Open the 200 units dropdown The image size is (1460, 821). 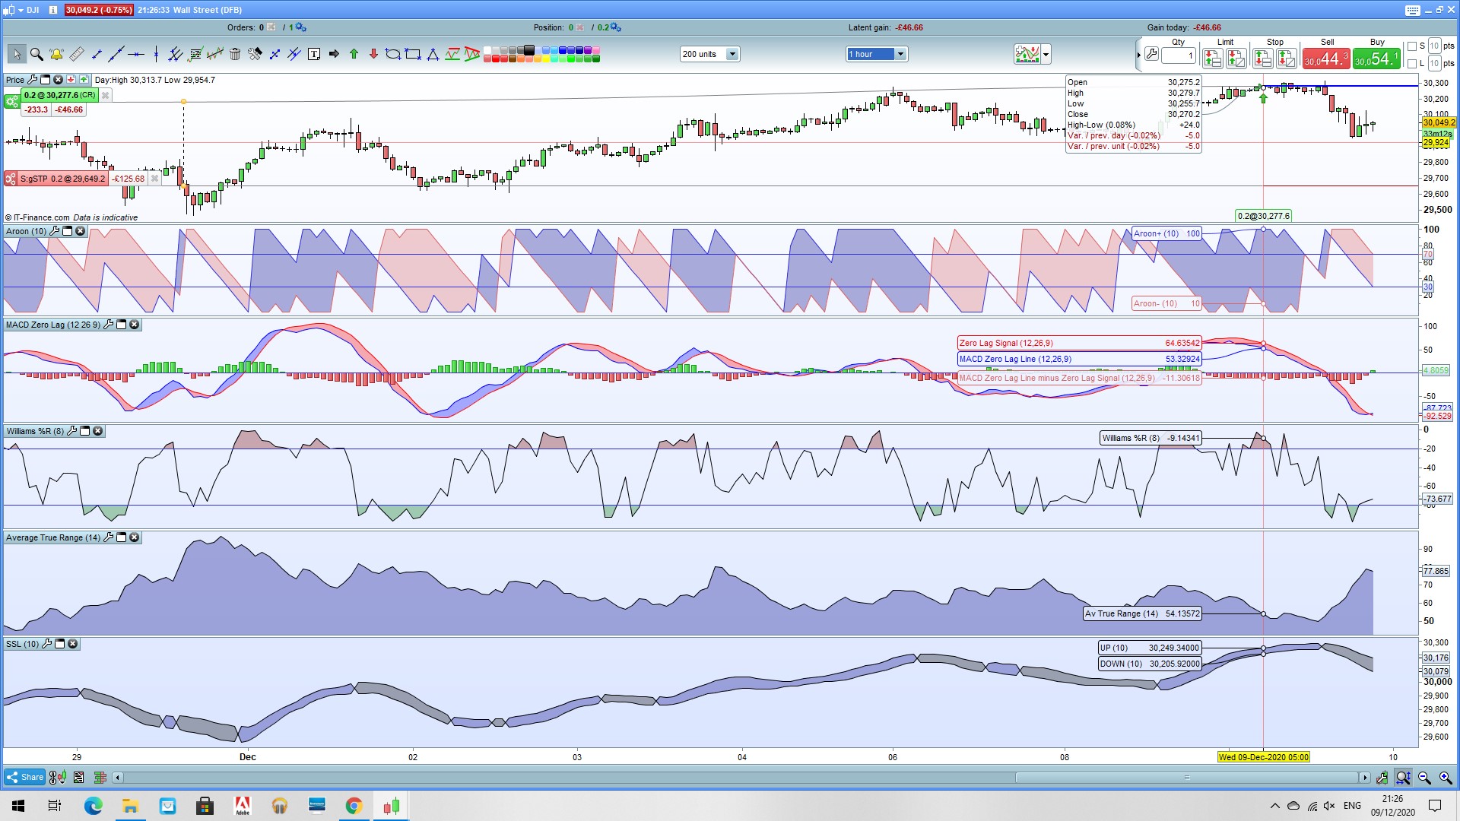(x=732, y=54)
